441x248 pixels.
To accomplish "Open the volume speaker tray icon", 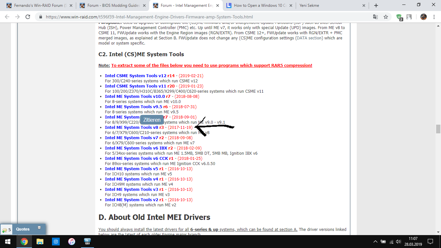I will (398, 242).
